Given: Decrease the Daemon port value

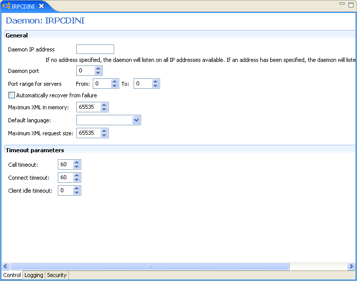Looking at the screenshot, I should click(98, 73).
